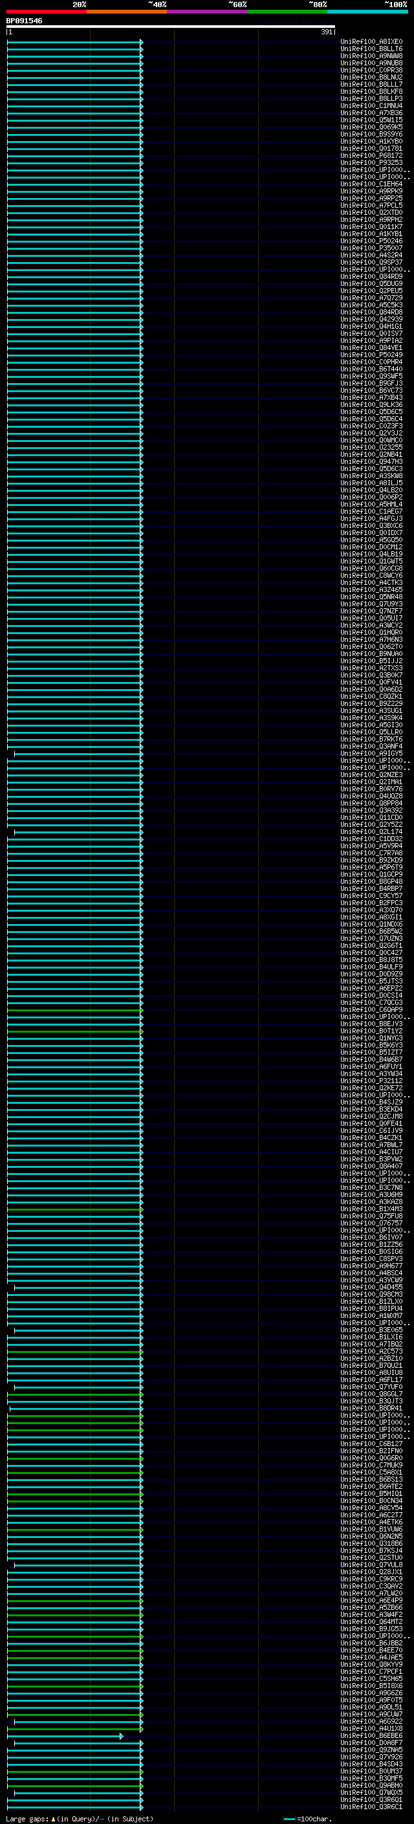Screen dimensions: 414x1824
Task: Click the orange ~40% identity legend segment
Action: click(127, 12)
